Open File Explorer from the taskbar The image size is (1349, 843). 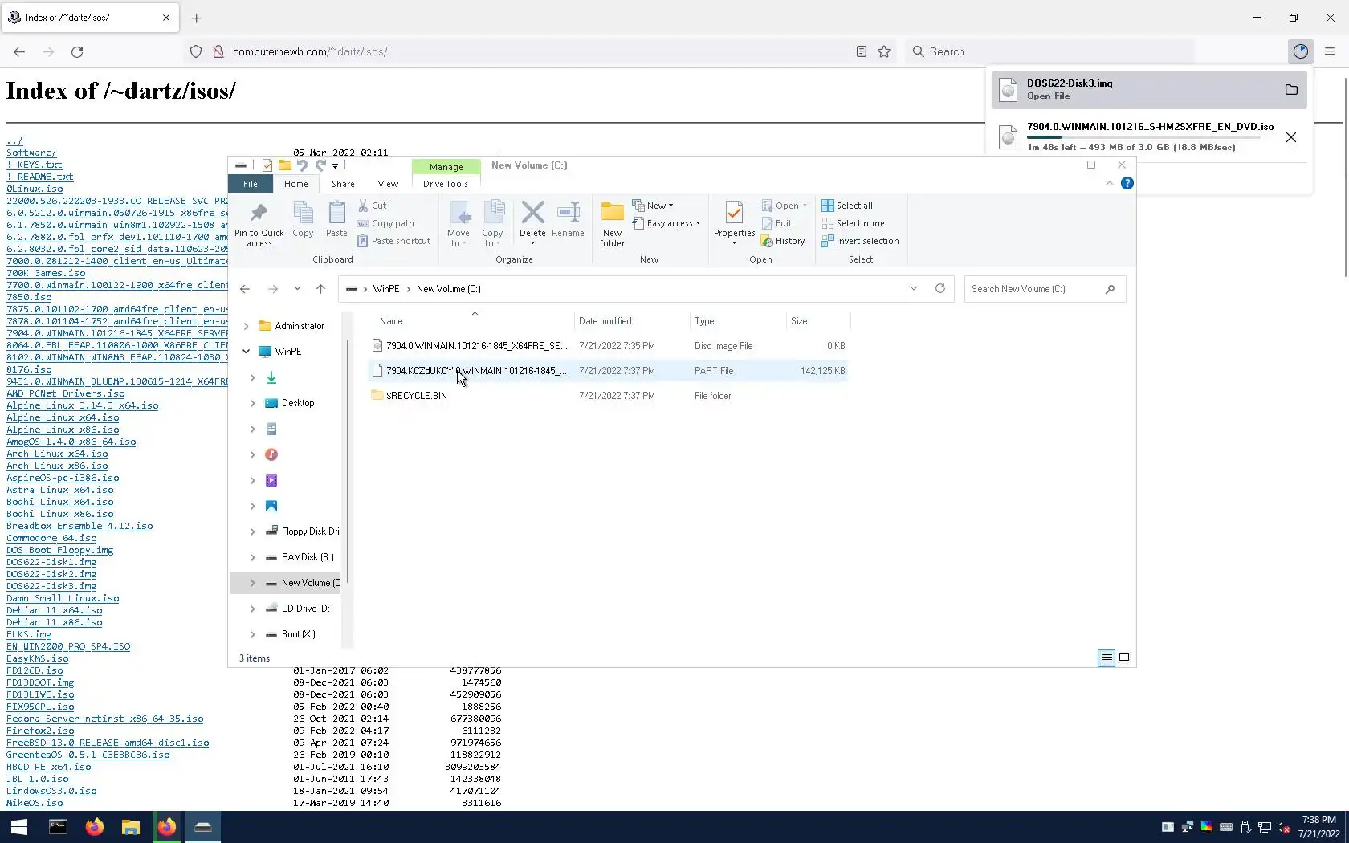tap(130, 826)
